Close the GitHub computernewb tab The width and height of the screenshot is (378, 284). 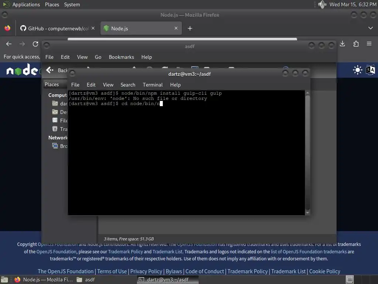pos(93,28)
